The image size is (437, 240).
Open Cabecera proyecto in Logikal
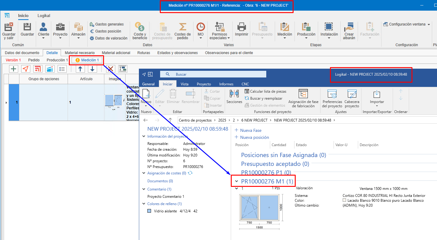coord(352,98)
